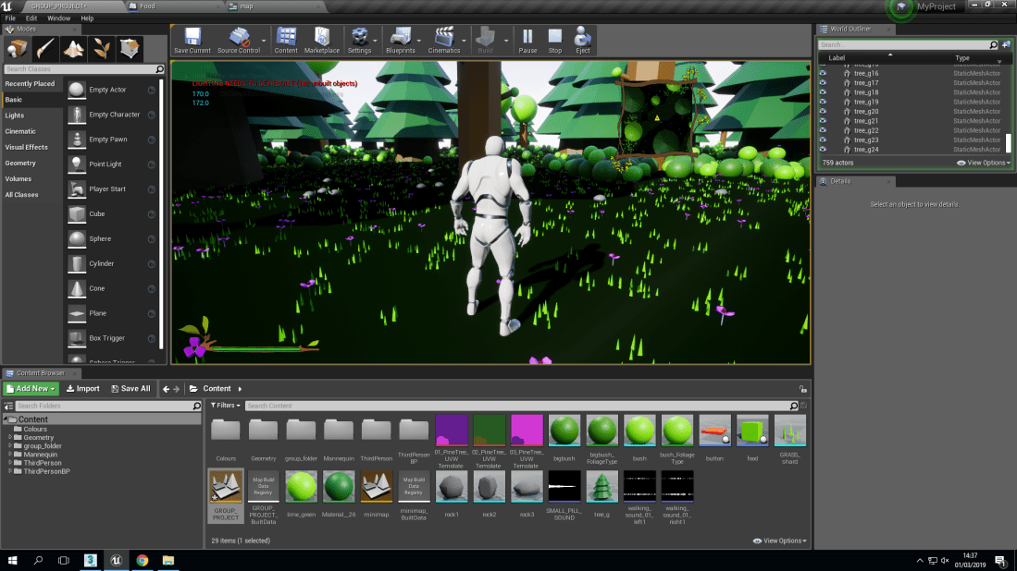Viewport: 1017px width, 571px height.
Task: Switch to Landscape editing mode
Action: coord(71,48)
